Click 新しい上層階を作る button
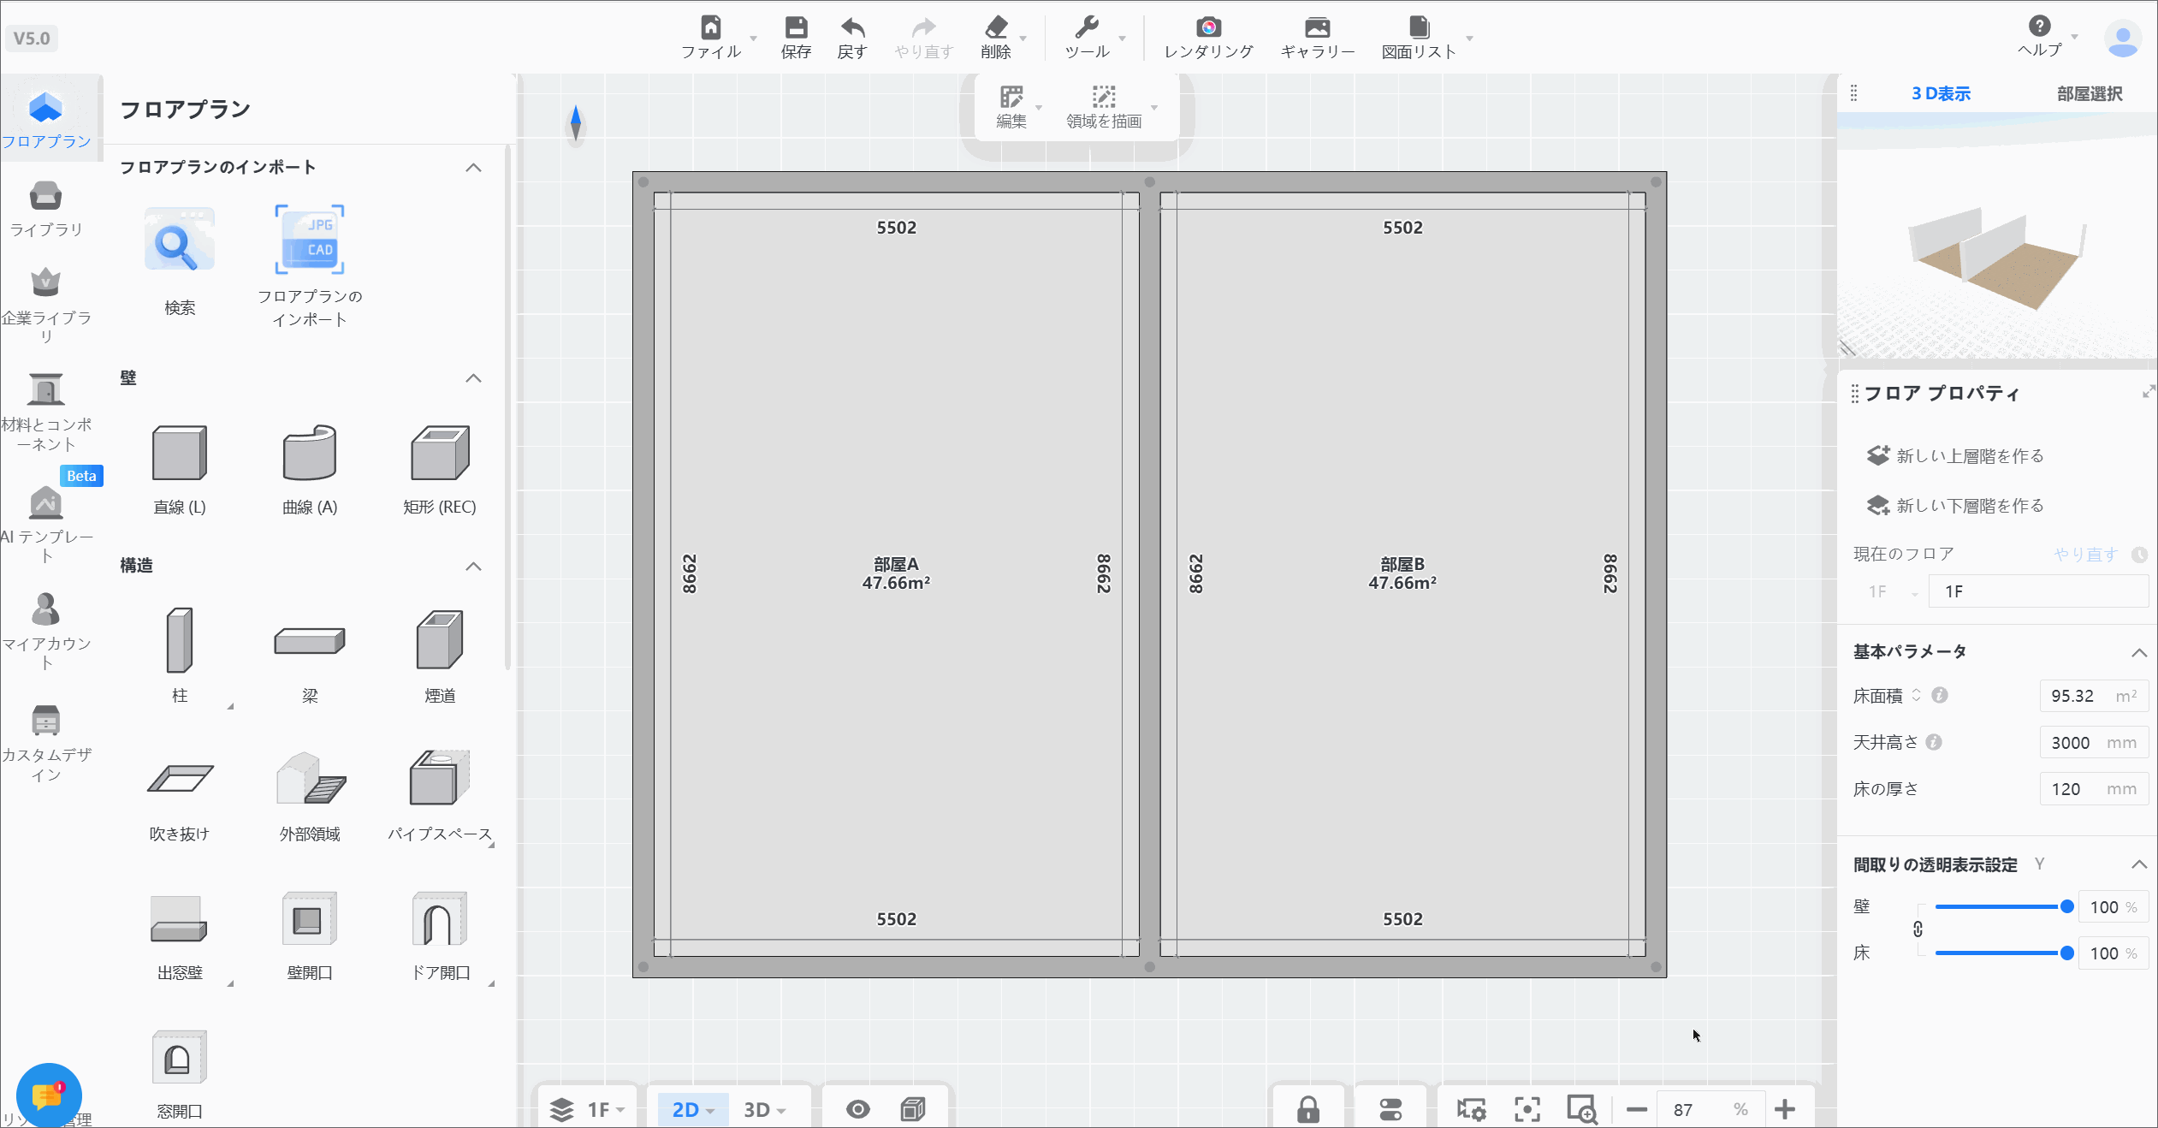 tap(1956, 456)
